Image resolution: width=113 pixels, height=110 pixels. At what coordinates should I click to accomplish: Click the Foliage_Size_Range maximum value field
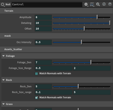pyautogui.click(x=92, y=68)
